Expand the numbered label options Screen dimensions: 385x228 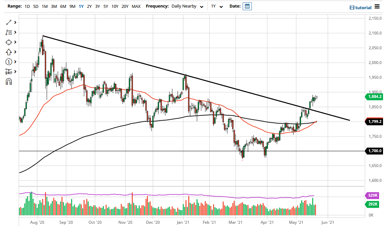coord(15,62)
